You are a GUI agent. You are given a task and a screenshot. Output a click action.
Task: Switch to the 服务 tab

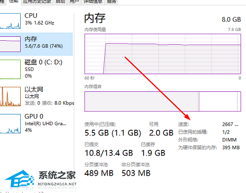(x=111, y=2)
